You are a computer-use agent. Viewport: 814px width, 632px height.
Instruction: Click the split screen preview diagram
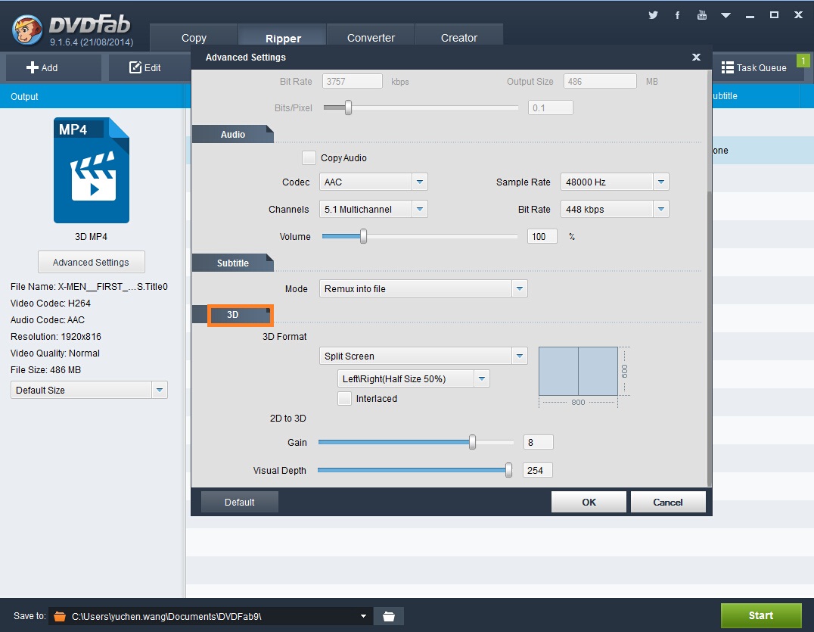578,372
